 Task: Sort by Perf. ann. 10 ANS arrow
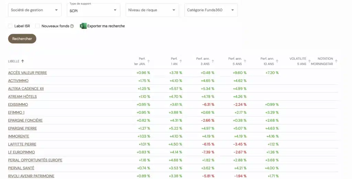tap(277, 61)
